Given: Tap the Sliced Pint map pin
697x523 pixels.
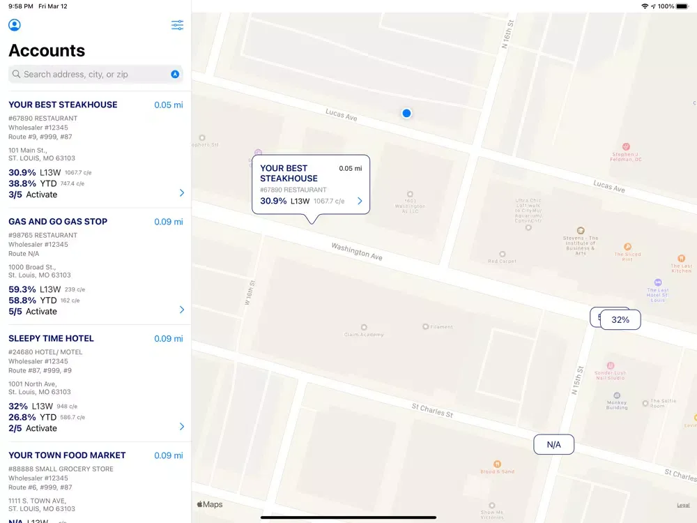Looking at the screenshot, I should pos(627,247).
